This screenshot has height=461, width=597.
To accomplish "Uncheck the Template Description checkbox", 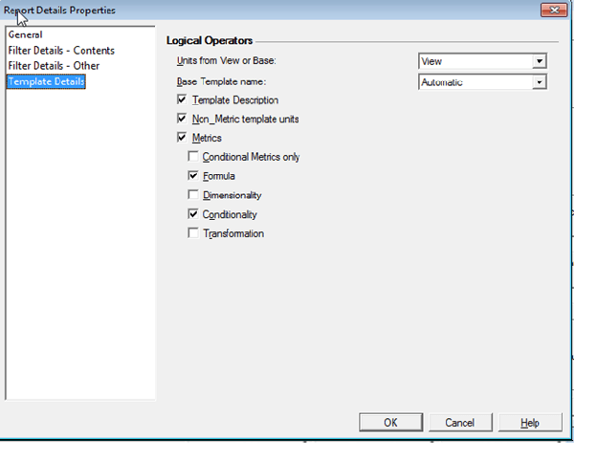I will click(x=182, y=99).
